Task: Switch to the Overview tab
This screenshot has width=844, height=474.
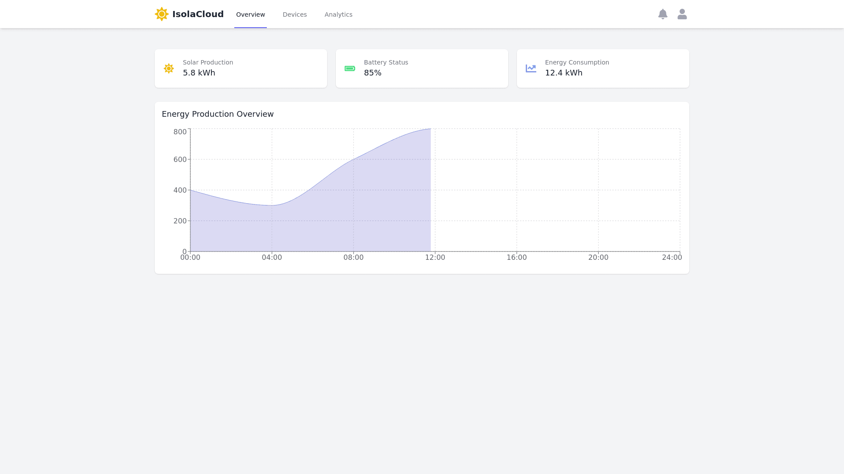Action: tap(250, 14)
